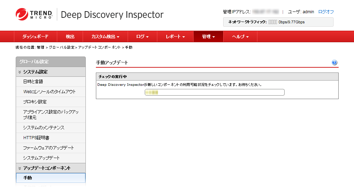The width and height of the screenshot is (354, 187).
Task: Expand the レポート dropdown menu
Action: [x=175, y=37]
